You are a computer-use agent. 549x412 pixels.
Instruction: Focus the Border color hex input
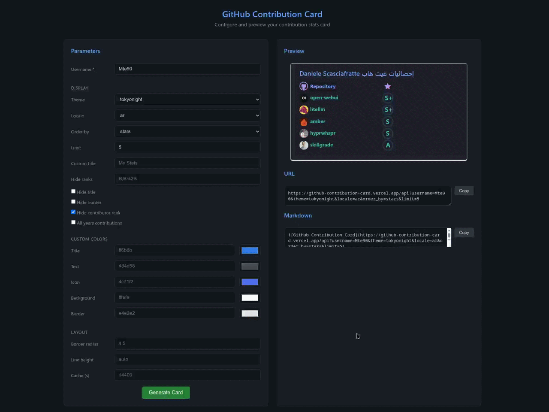coord(175,313)
